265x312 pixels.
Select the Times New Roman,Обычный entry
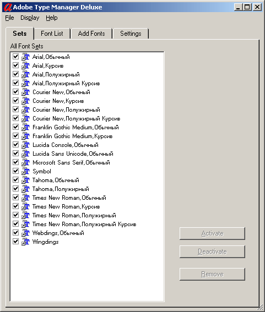69,198
